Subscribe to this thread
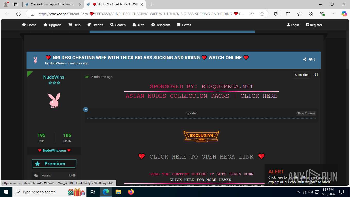This screenshot has width=350, height=197. coord(301,75)
